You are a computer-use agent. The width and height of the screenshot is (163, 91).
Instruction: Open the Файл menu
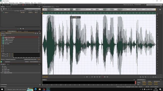point(2,3)
